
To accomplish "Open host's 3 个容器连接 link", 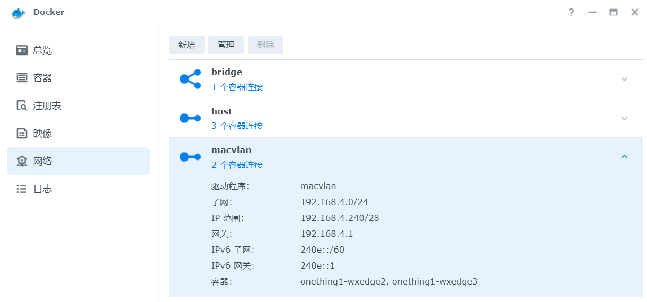I will pos(237,126).
